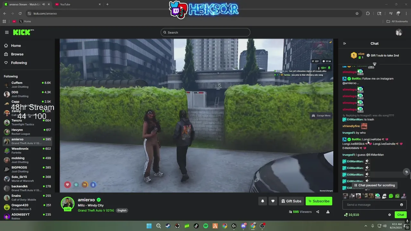This screenshot has height=231, width=411.
Task: Click the share stream icon
Action: 318,212
